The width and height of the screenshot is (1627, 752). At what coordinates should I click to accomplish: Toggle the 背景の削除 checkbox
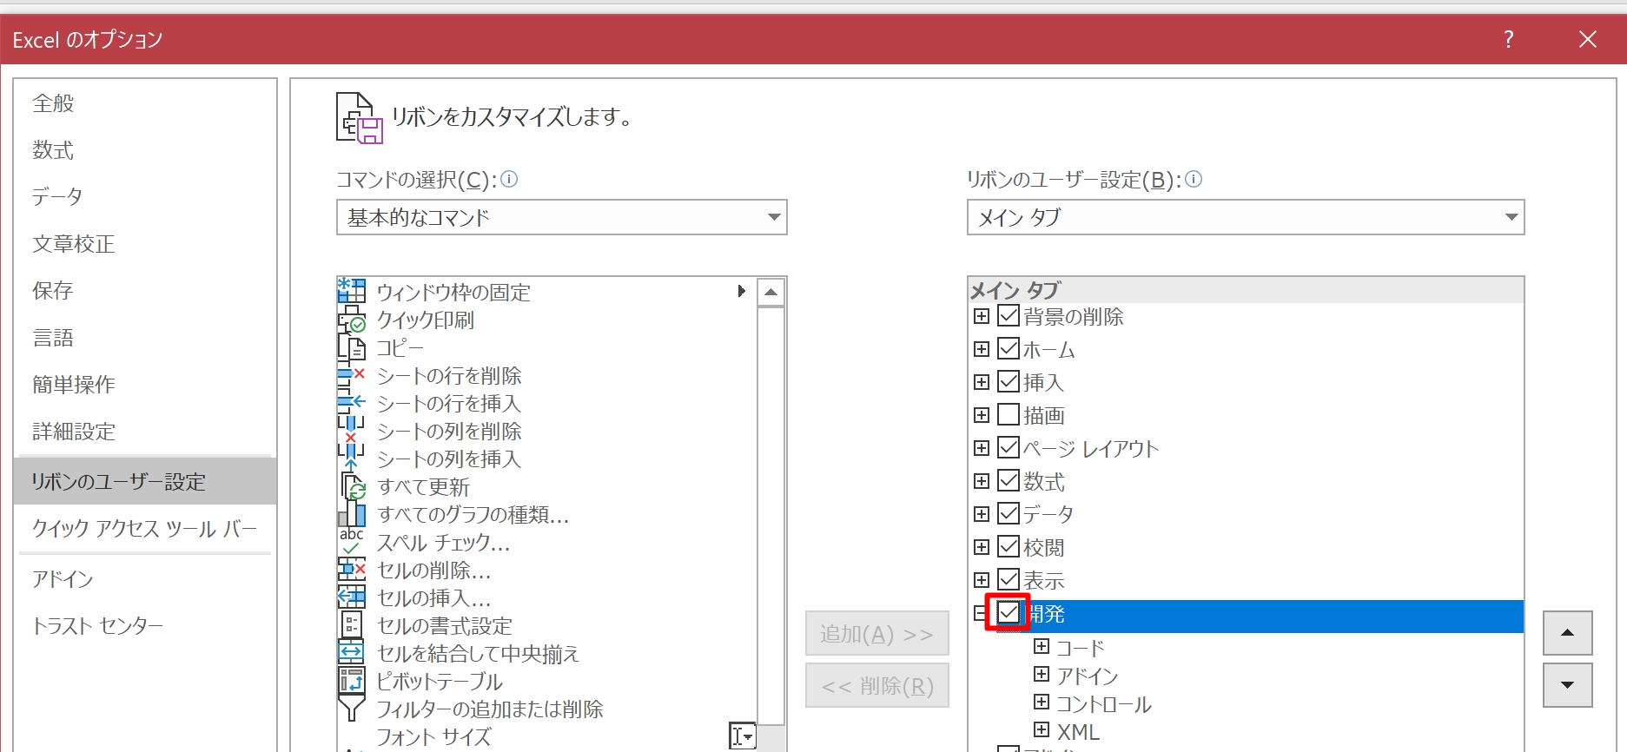coord(1009,316)
